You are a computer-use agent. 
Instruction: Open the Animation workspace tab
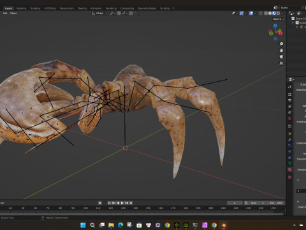tap(96, 8)
